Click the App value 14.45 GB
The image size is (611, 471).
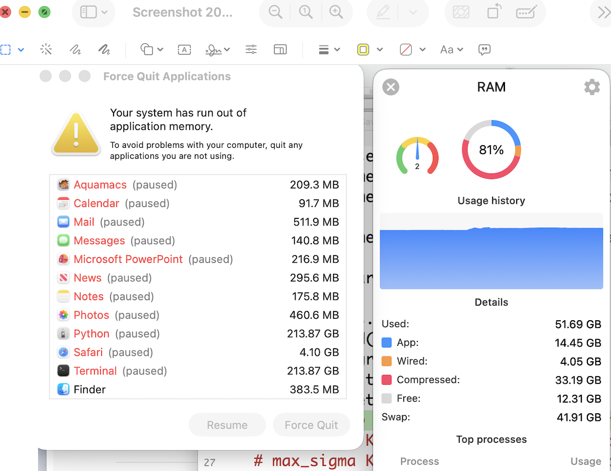coord(578,343)
